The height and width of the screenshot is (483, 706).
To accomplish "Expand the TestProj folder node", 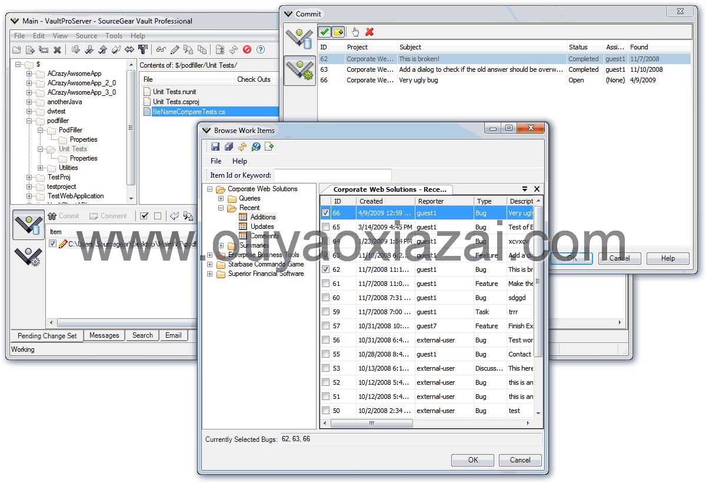I will click(29, 177).
